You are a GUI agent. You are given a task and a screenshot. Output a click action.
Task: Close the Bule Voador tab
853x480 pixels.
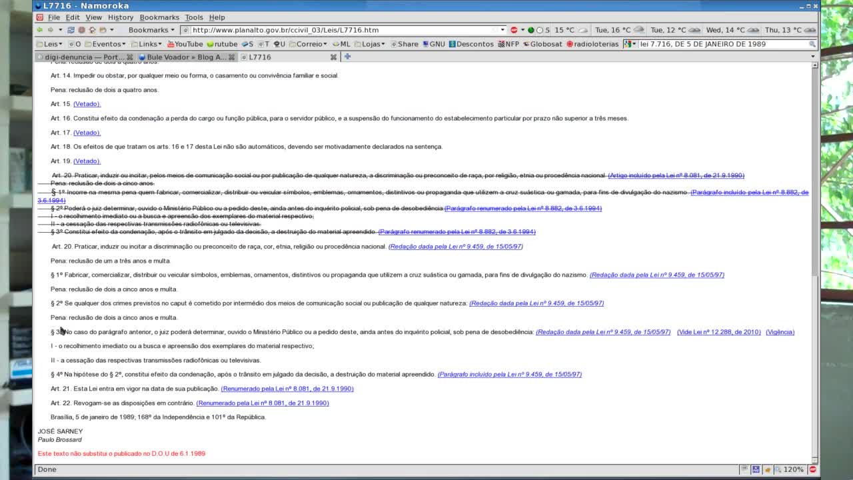click(x=231, y=57)
